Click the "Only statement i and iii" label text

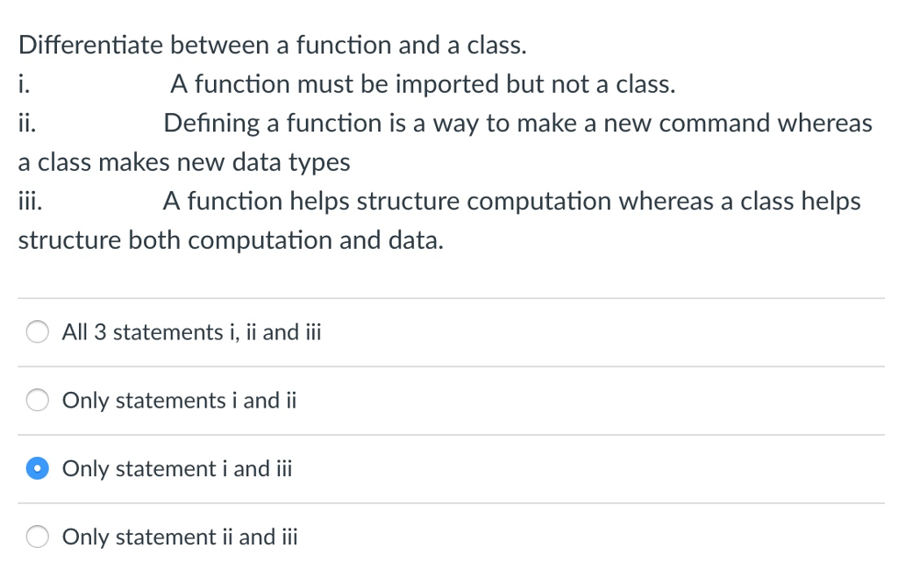[x=177, y=469]
